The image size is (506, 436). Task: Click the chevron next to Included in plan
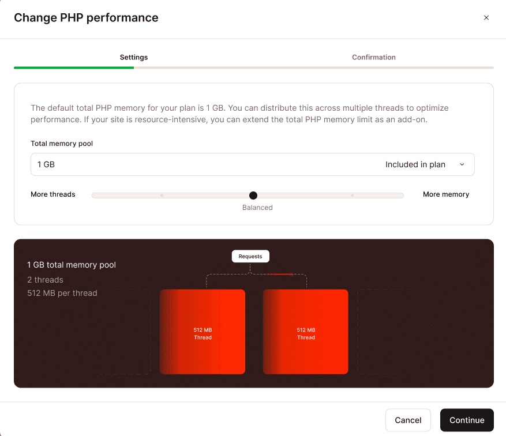(462, 164)
